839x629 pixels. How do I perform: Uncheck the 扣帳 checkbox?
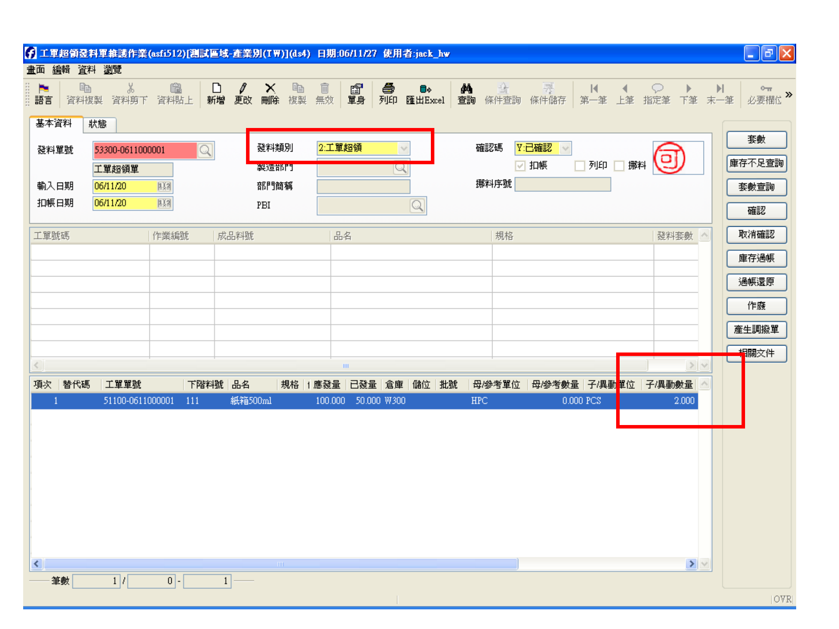pyautogui.click(x=520, y=166)
